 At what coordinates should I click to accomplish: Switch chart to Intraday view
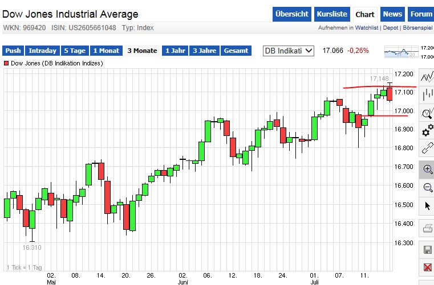coord(42,51)
